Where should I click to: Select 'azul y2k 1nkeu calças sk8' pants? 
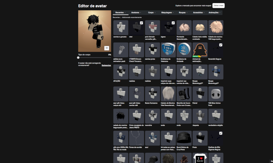pyautogui.click(x=121, y=94)
